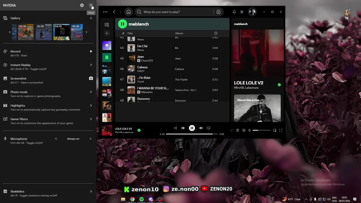The image size is (361, 203).
Task: Toggle repeat mode
Action: tap(208, 128)
